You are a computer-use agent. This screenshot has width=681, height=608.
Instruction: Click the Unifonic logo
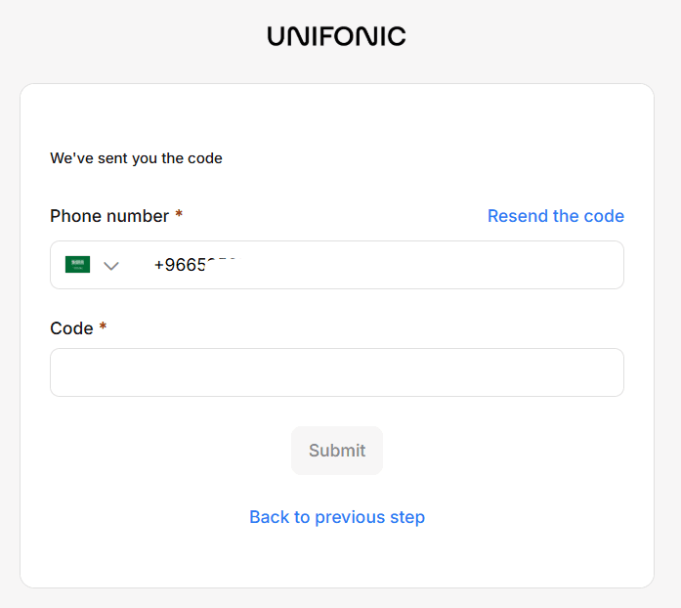coord(336,37)
